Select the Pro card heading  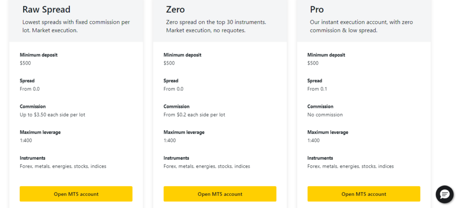[x=317, y=10]
